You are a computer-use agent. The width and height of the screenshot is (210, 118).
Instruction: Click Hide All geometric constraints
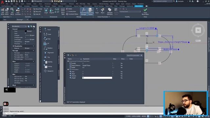click(x=37, y=14)
